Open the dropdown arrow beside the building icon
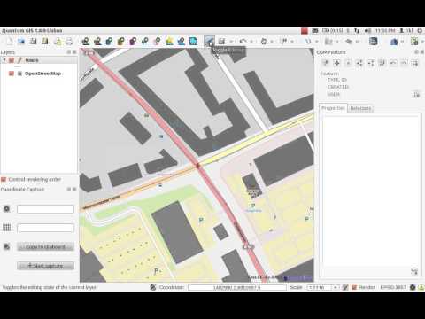 click(402, 42)
